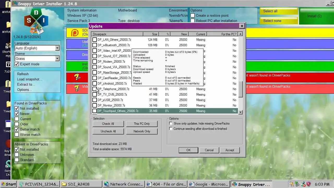Click the Snappy Driver Installer title bar icon
Image resolution: width=334 pixels, height=188 pixels.
pos(15,4)
